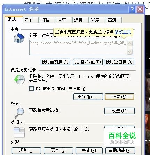Click 使用空白页 button
Image resolution: width=150 pixels, height=155 pixels.
pyautogui.click(x=119, y=62)
